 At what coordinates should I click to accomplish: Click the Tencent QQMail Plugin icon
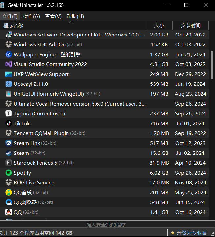pyautogui.click(x=9, y=133)
